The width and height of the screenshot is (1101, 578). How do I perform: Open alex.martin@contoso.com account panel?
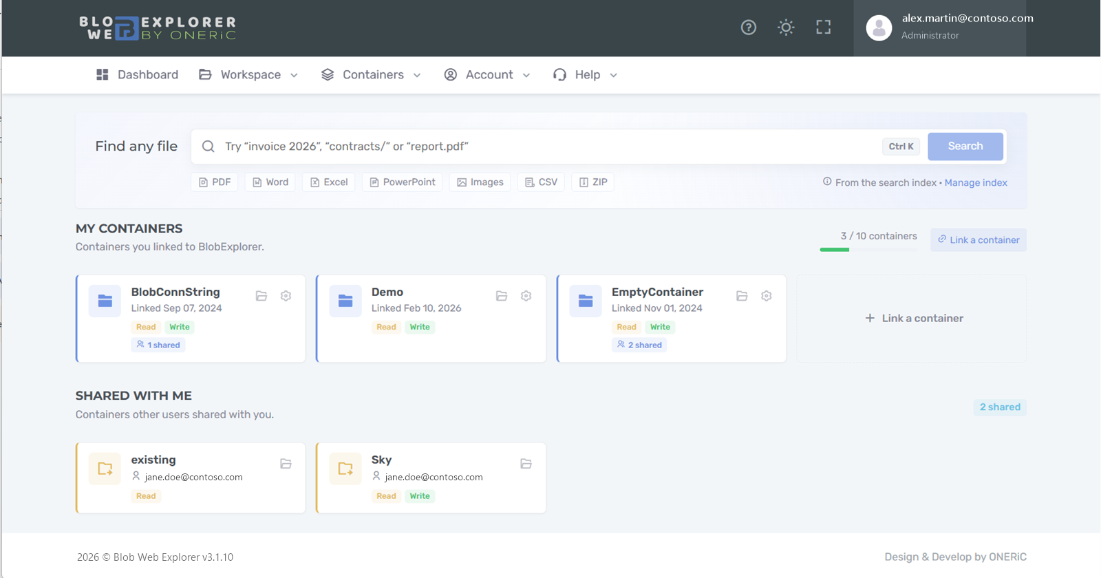click(940, 28)
